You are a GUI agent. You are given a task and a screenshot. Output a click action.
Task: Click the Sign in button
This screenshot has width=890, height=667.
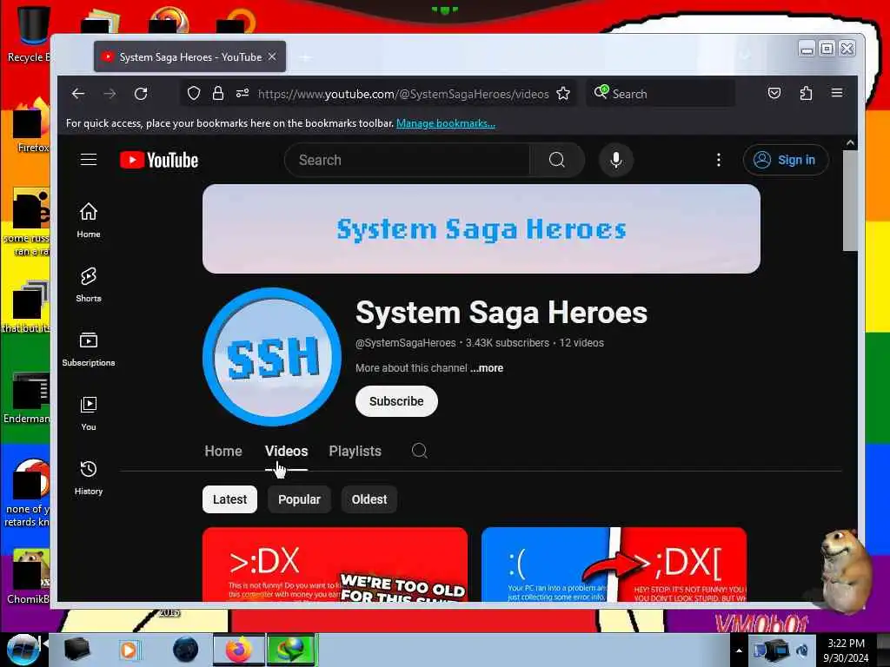pyautogui.click(x=786, y=160)
